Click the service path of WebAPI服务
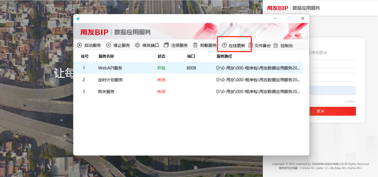The image size is (378, 177). 258,68
